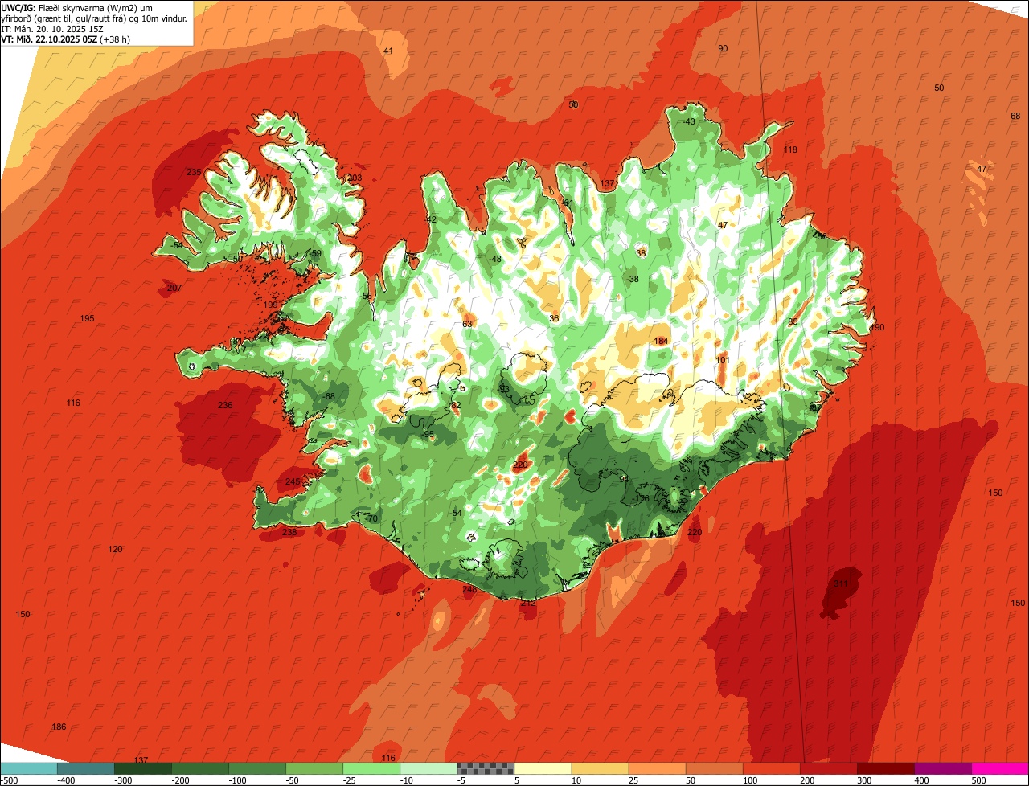Click the 236 value in the western bay
Image resolution: width=1029 pixels, height=786 pixels.
coord(225,405)
